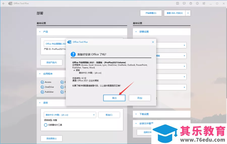Open dropdown arrow beside 查看 XML 代码
The width and height of the screenshot is (227, 144).
pyautogui.click(x=188, y=13)
